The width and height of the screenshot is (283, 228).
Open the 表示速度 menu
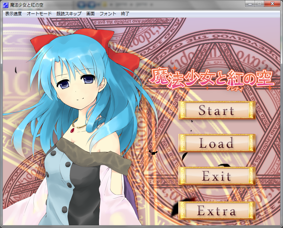14,14
